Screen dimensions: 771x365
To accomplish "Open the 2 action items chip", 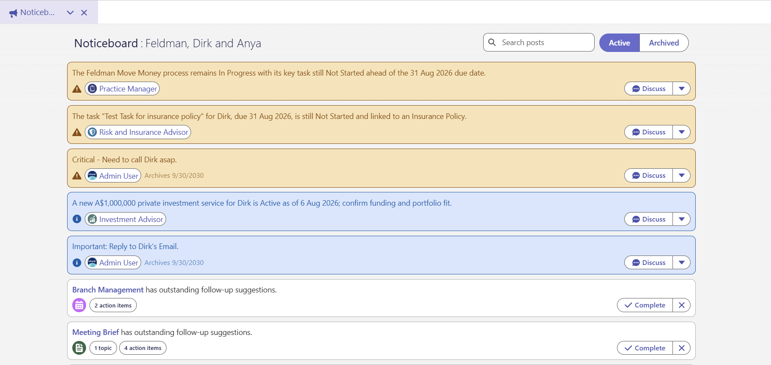I will coord(113,305).
